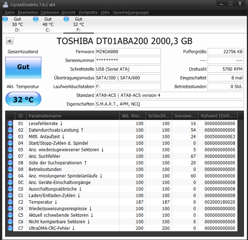Click status orb for Güte der Suchoperationen row
Screen dimensions: 248x240
click(10, 163)
